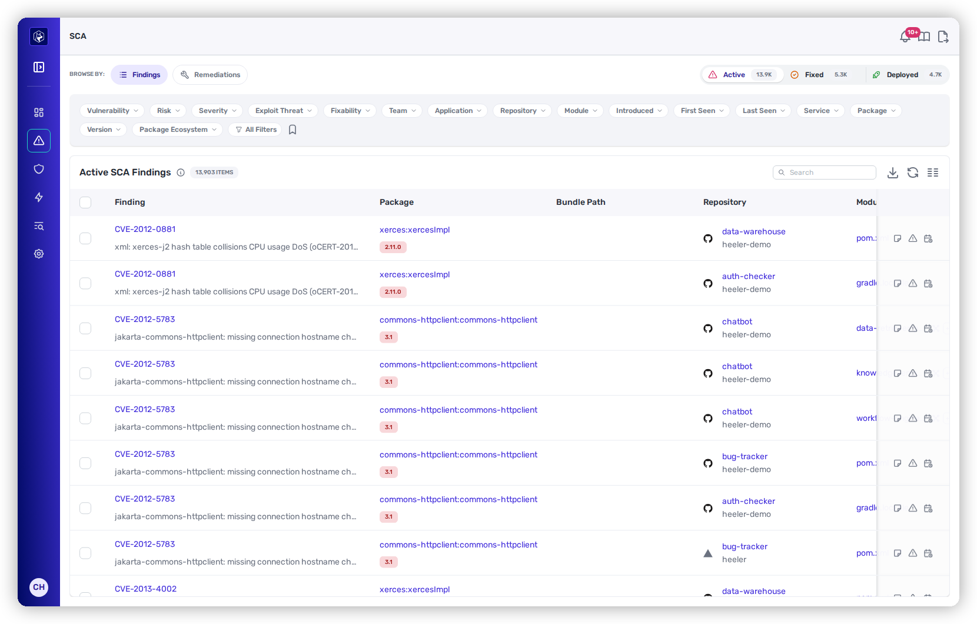Click the findings Search field
977x624 pixels.
coord(824,172)
